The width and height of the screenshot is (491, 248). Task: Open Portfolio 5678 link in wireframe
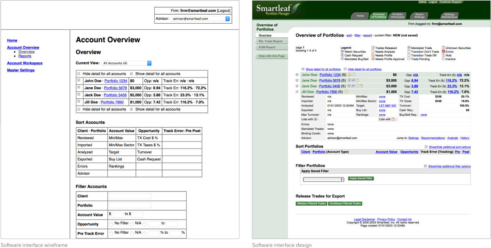[115, 88]
